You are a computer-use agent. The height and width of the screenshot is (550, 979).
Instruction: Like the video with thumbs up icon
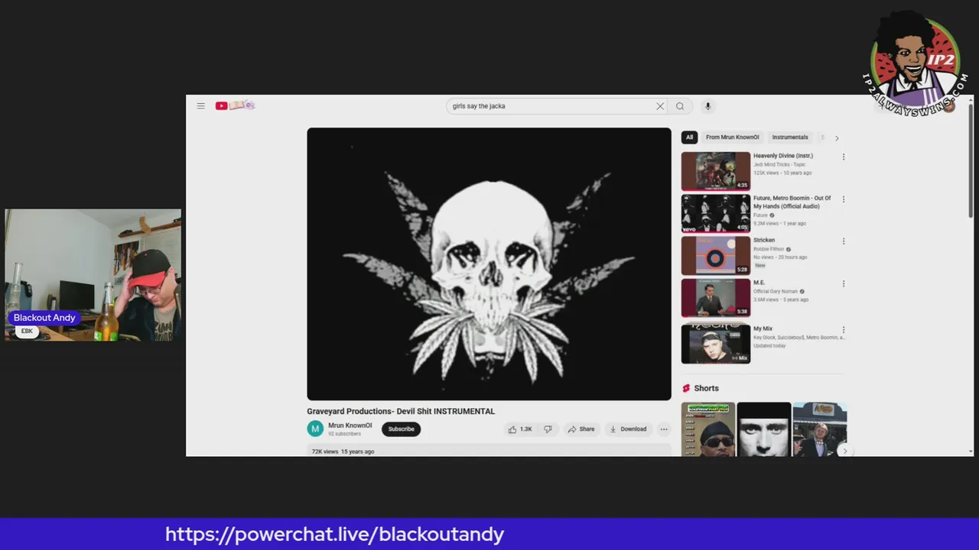coord(512,429)
